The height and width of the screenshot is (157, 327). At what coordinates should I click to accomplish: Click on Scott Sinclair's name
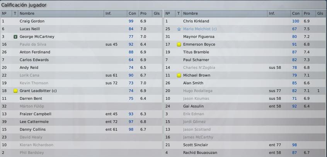pos(196,145)
